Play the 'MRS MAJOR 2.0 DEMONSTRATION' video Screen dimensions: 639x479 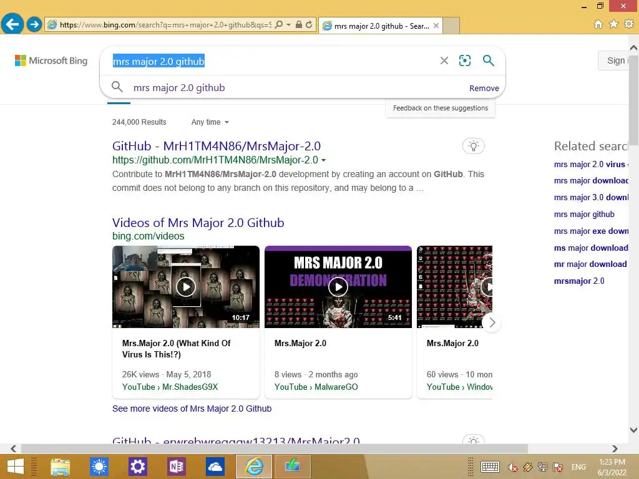point(338,287)
